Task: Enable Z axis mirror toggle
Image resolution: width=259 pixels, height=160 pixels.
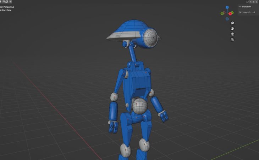Action: (x=256, y=2)
